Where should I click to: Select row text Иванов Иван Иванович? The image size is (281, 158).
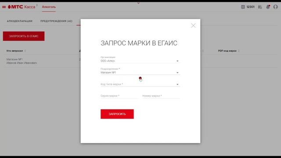[22, 63]
